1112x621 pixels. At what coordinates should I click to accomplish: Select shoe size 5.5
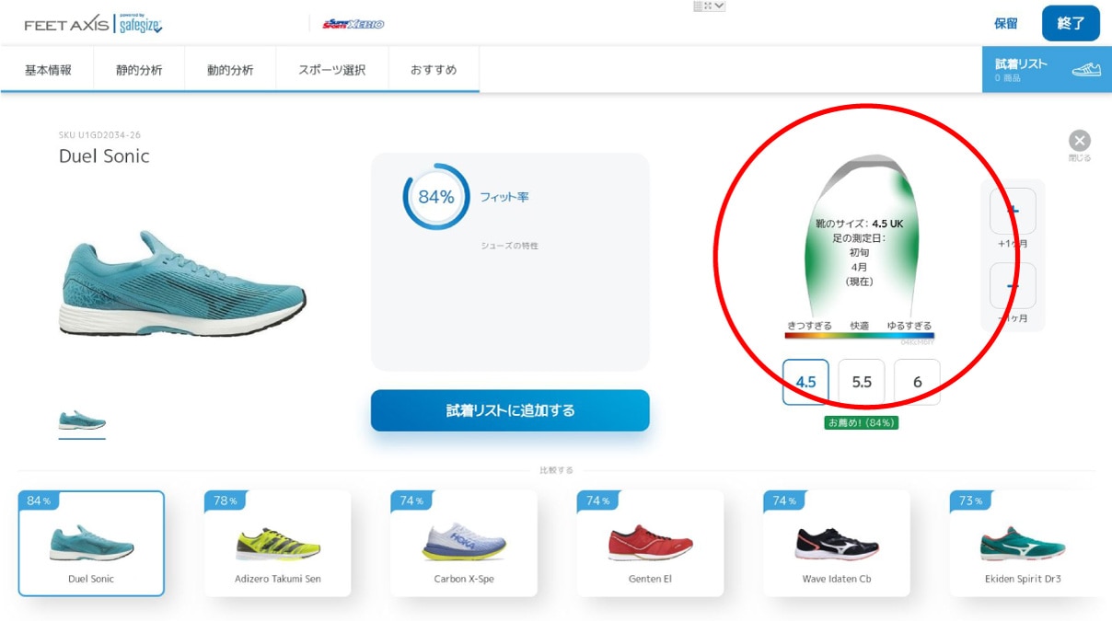(x=862, y=382)
